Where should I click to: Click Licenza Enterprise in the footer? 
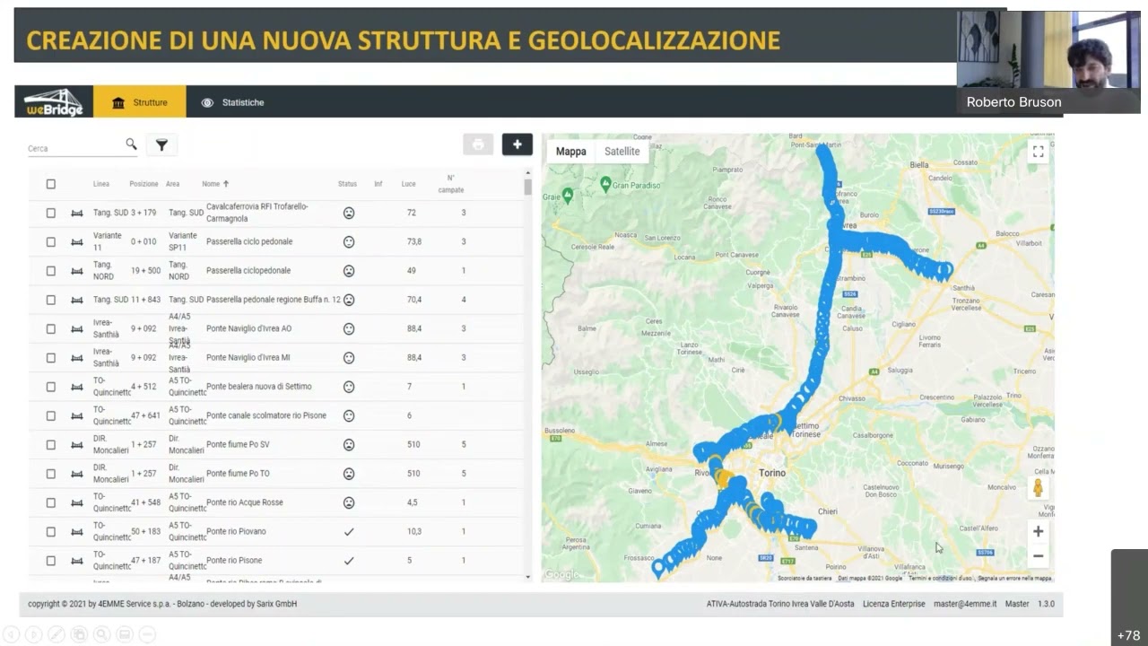click(x=894, y=604)
